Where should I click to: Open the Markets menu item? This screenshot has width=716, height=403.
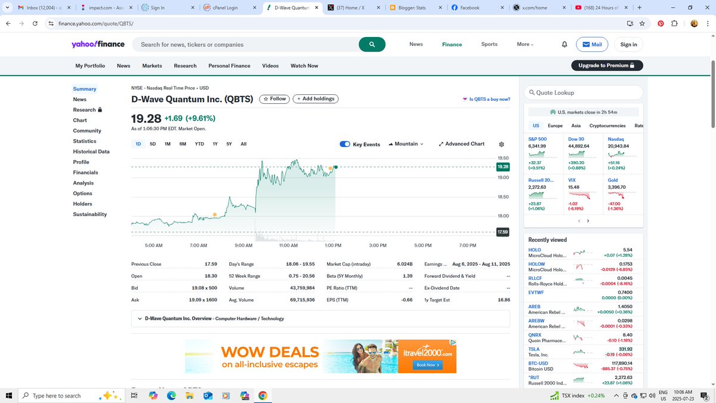[x=152, y=66]
